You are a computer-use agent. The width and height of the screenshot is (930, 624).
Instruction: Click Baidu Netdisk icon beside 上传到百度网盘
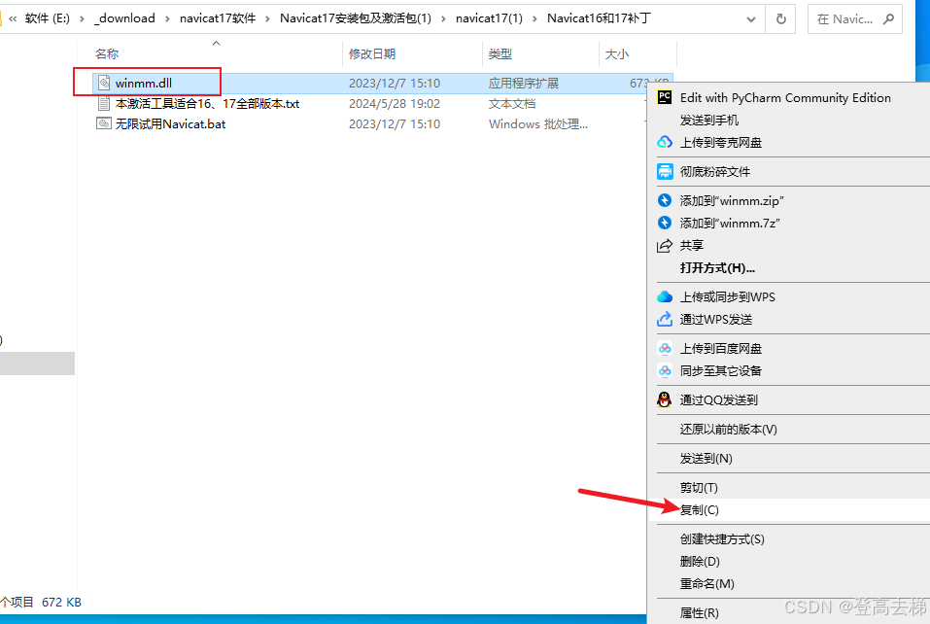(665, 348)
